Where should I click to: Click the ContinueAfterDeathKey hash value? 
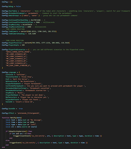tap(36, 20)
